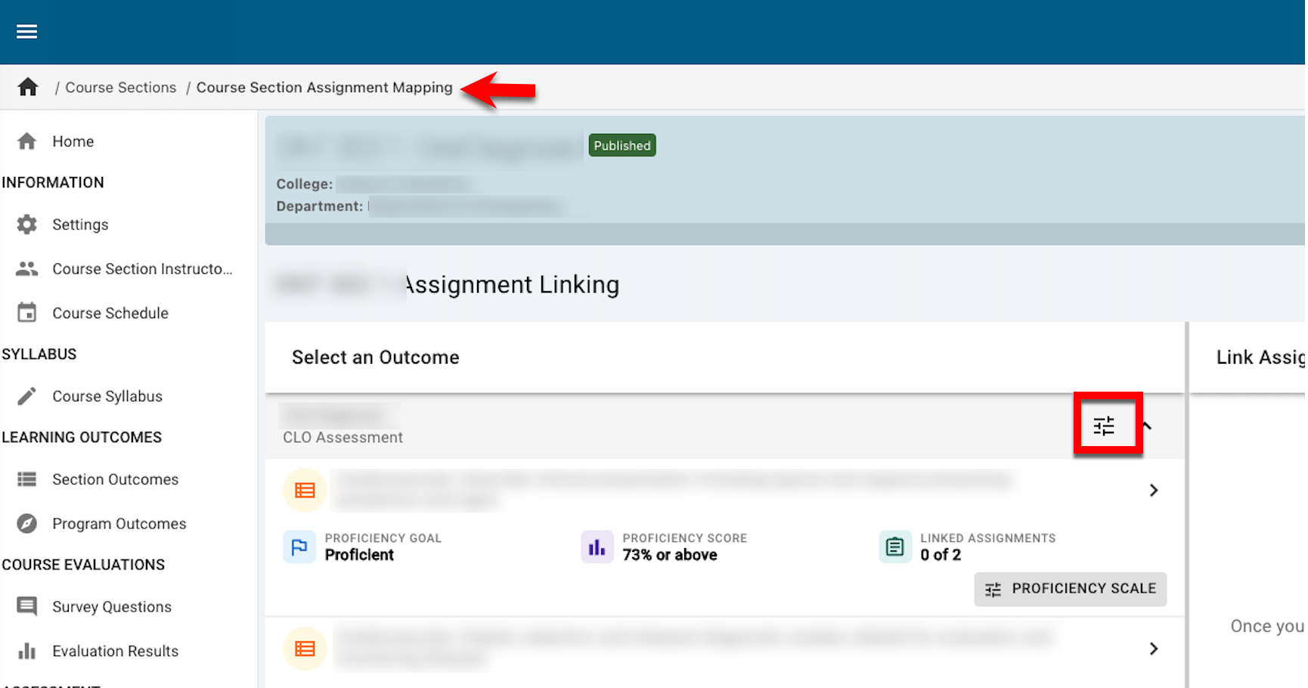Go to Course Sections breadcrumb link

point(120,88)
